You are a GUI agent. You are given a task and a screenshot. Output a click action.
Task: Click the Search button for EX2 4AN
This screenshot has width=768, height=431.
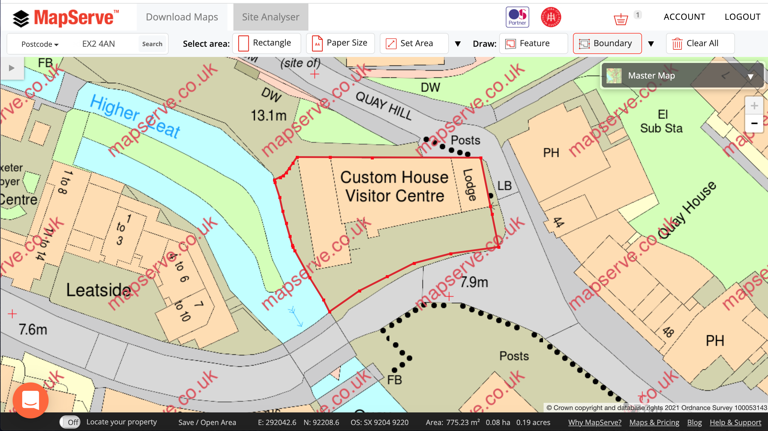click(152, 44)
